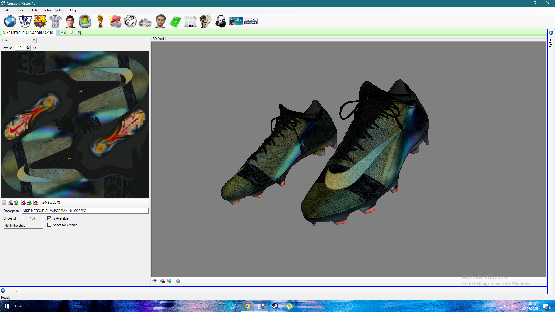Screen dimensions: 555x312
Task: Open the referee cards and whistle icon
Action: 115,21
